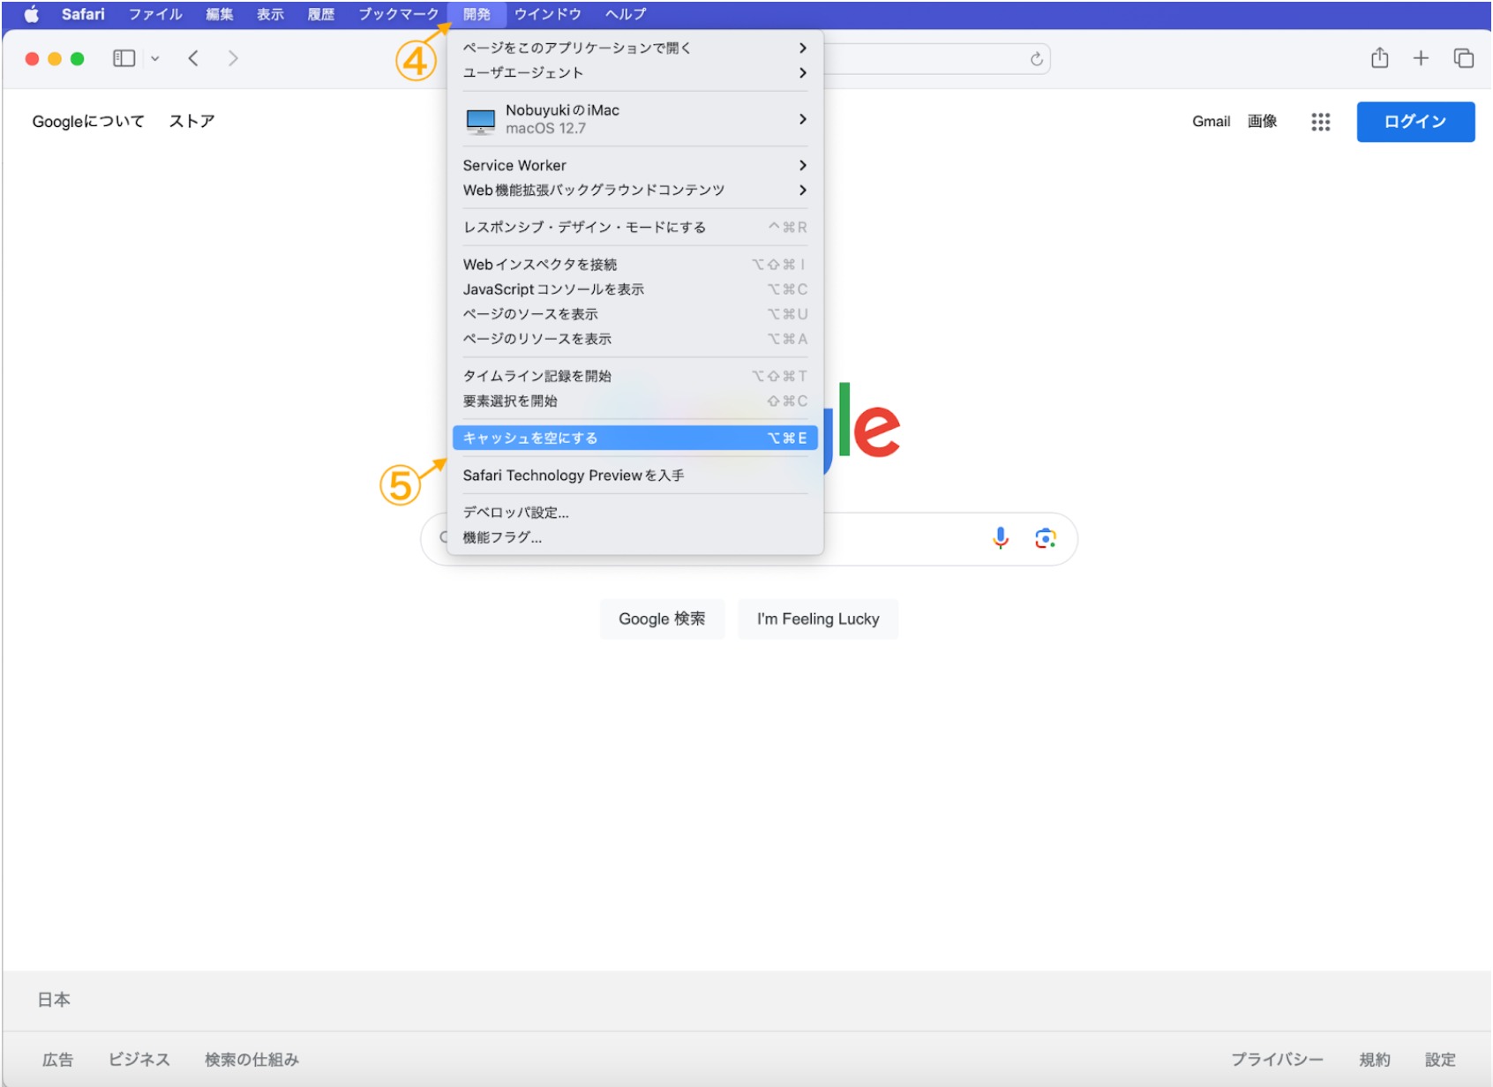Start voice search with microphone icon
The image size is (1493, 1087).
point(1001,538)
